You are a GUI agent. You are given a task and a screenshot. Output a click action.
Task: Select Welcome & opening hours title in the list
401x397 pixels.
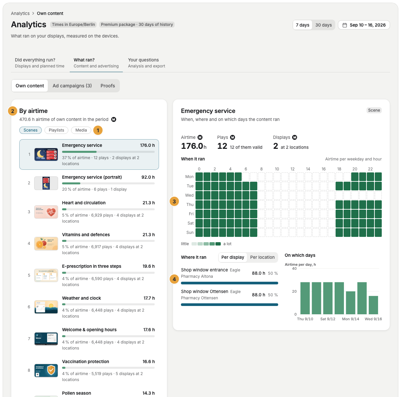[x=89, y=330]
